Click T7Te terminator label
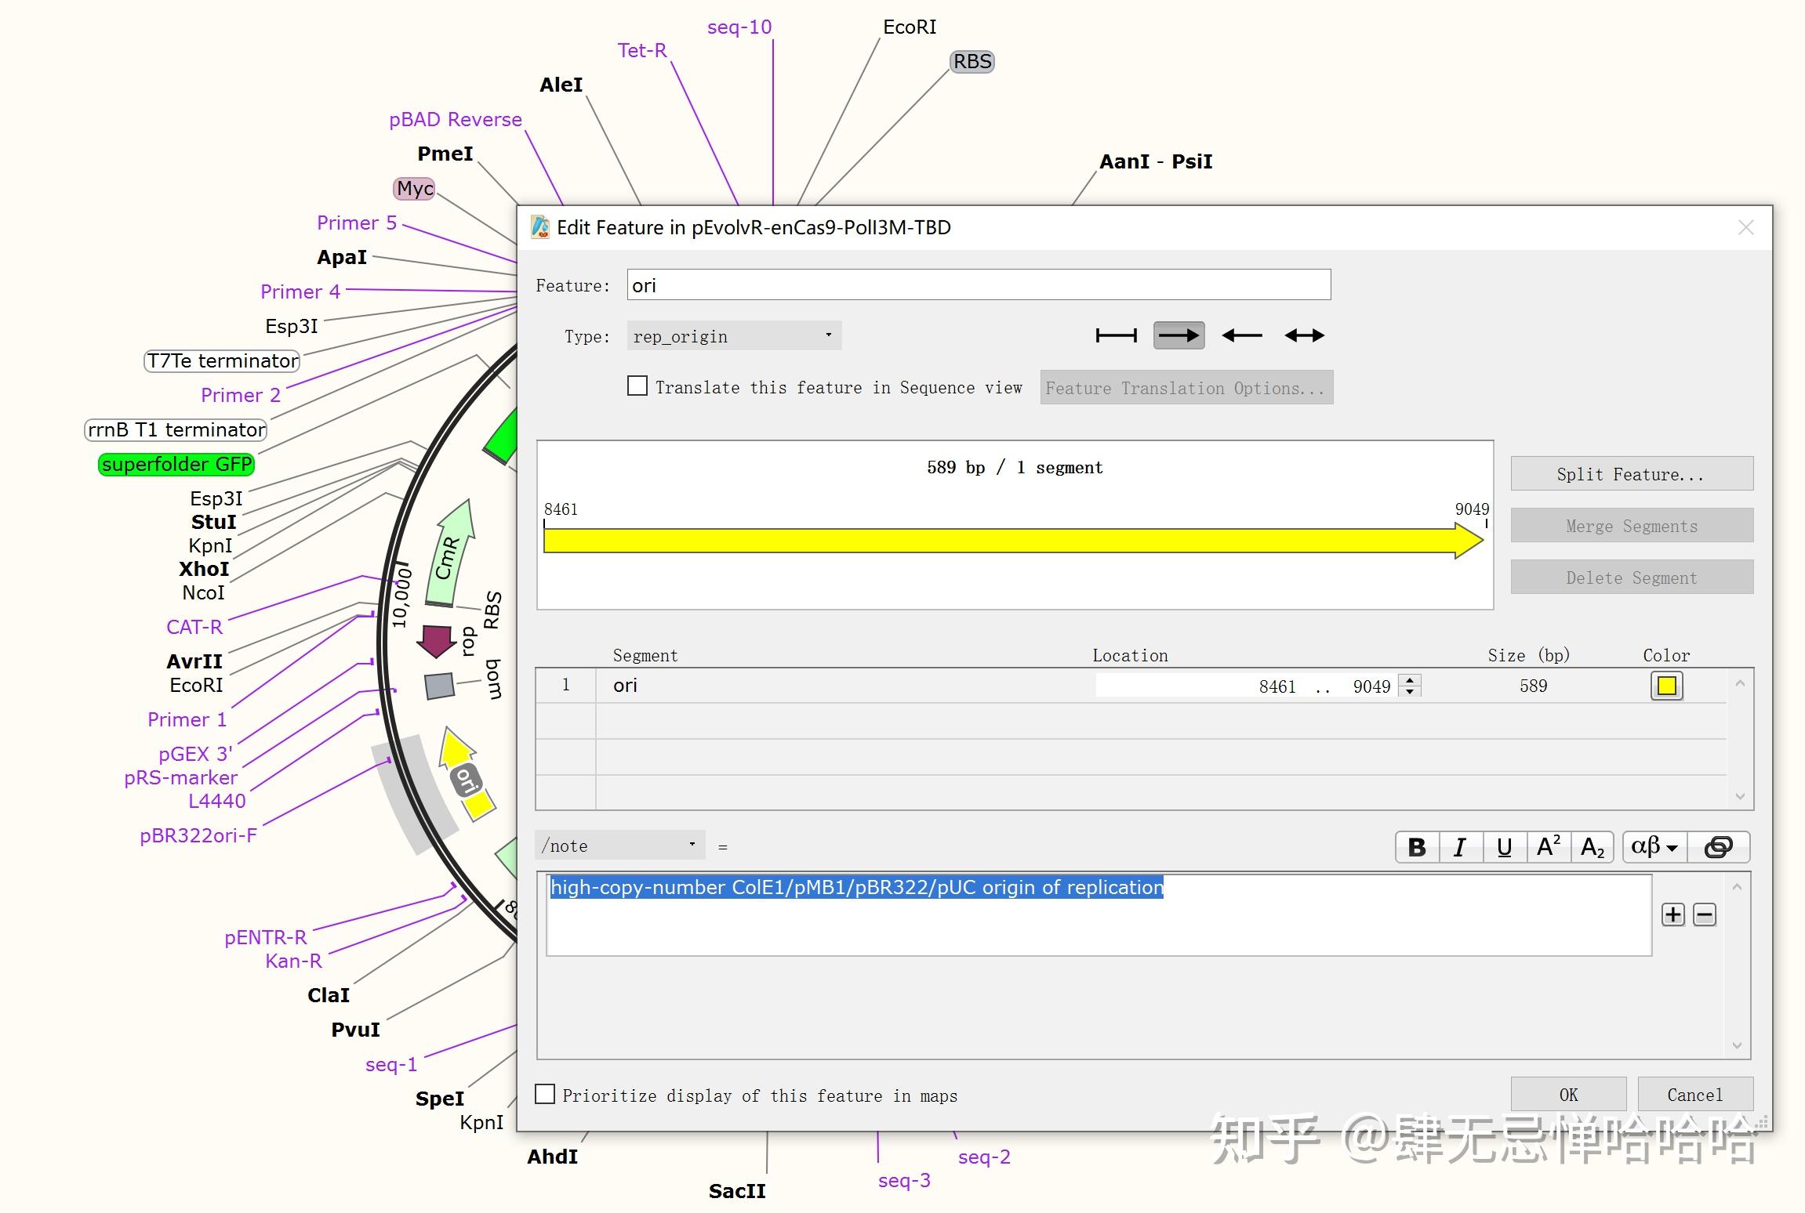The height and width of the screenshot is (1213, 1805). click(x=222, y=360)
